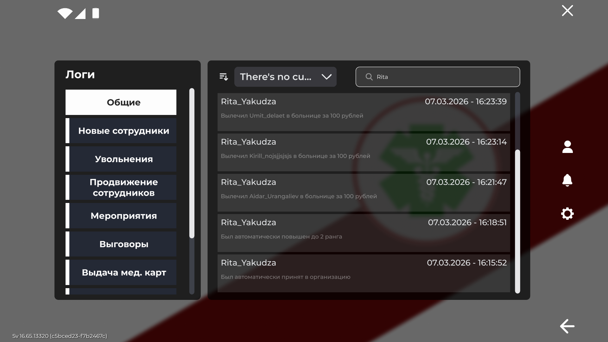The image size is (608, 342).
Task: Click the dropdown chevron arrow
Action: coord(326,77)
